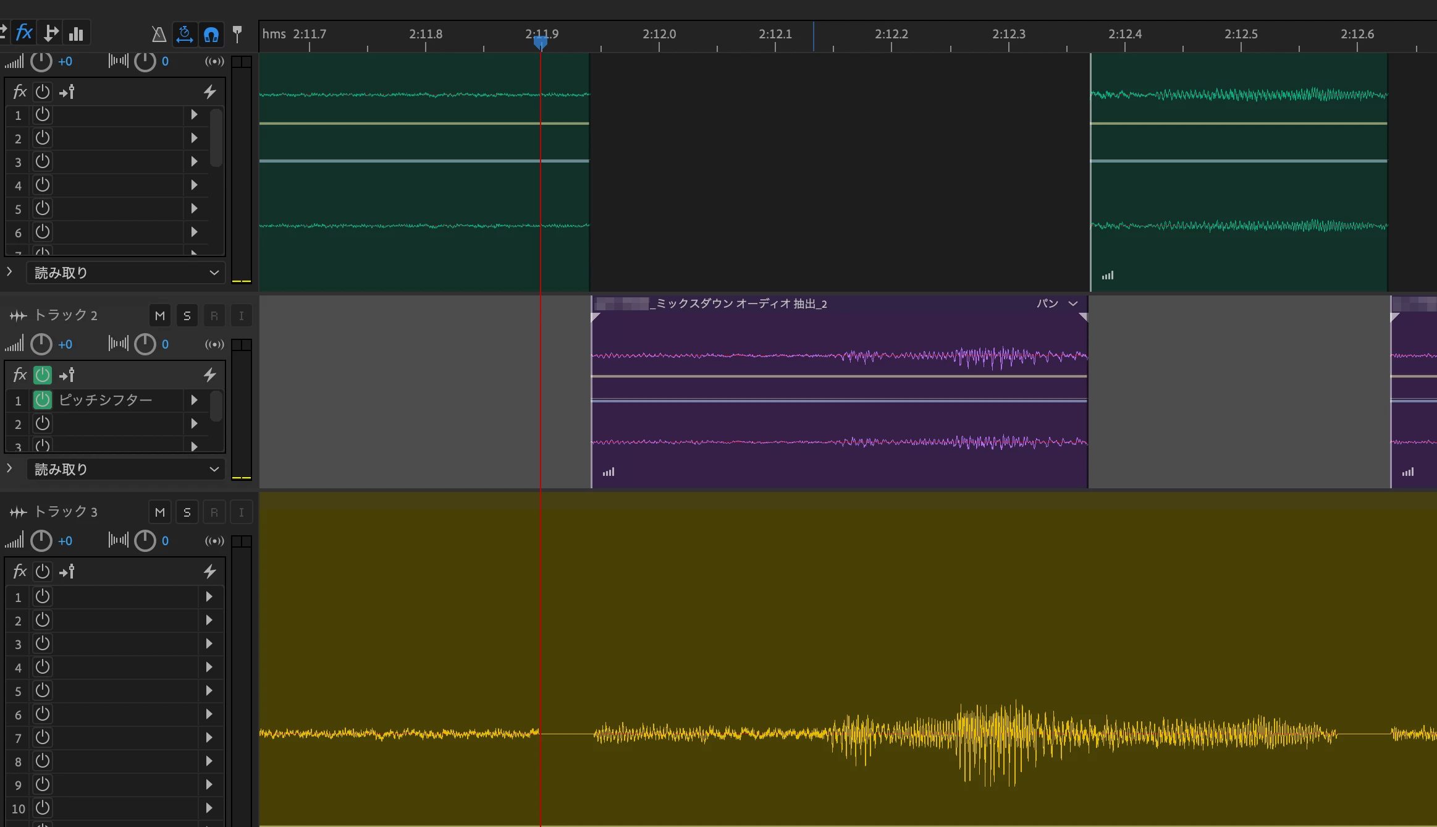Screen dimensions: 1437x827
Task: Open the EQ bar chart view icon
Action: (76, 34)
